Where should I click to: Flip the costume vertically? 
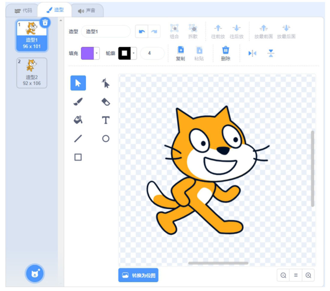(271, 53)
